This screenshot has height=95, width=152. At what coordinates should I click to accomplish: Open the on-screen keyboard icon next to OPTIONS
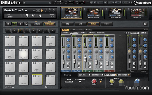[x=145, y=24]
